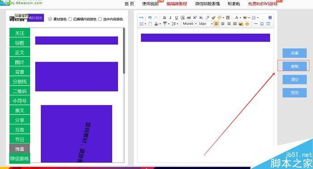Click the 预览 preview button
Screen dimensions: 313x169
tap(295, 93)
